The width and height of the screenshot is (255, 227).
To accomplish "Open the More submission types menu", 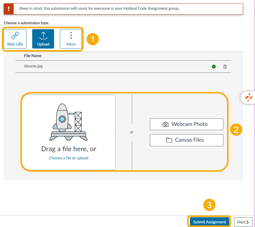I will [x=71, y=39].
